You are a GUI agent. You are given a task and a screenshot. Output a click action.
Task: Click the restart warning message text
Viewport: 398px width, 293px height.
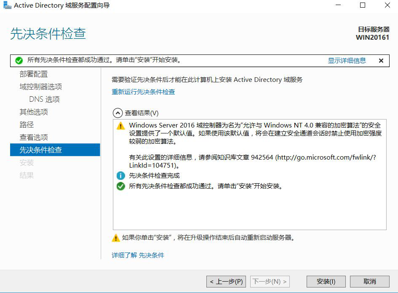(x=208, y=238)
